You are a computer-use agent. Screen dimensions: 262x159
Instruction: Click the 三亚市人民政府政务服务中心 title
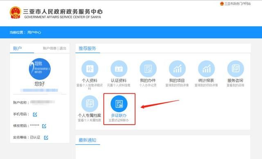coord(63,11)
